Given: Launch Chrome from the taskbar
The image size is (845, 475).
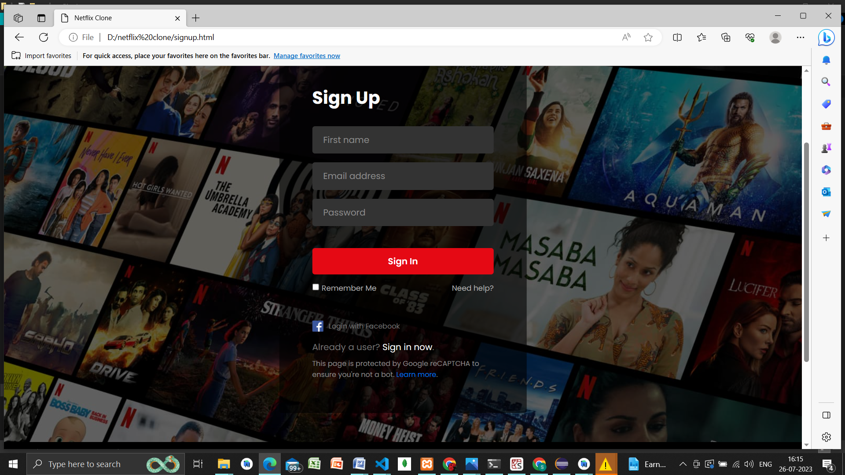Looking at the screenshot, I should (x=449, y=464).
